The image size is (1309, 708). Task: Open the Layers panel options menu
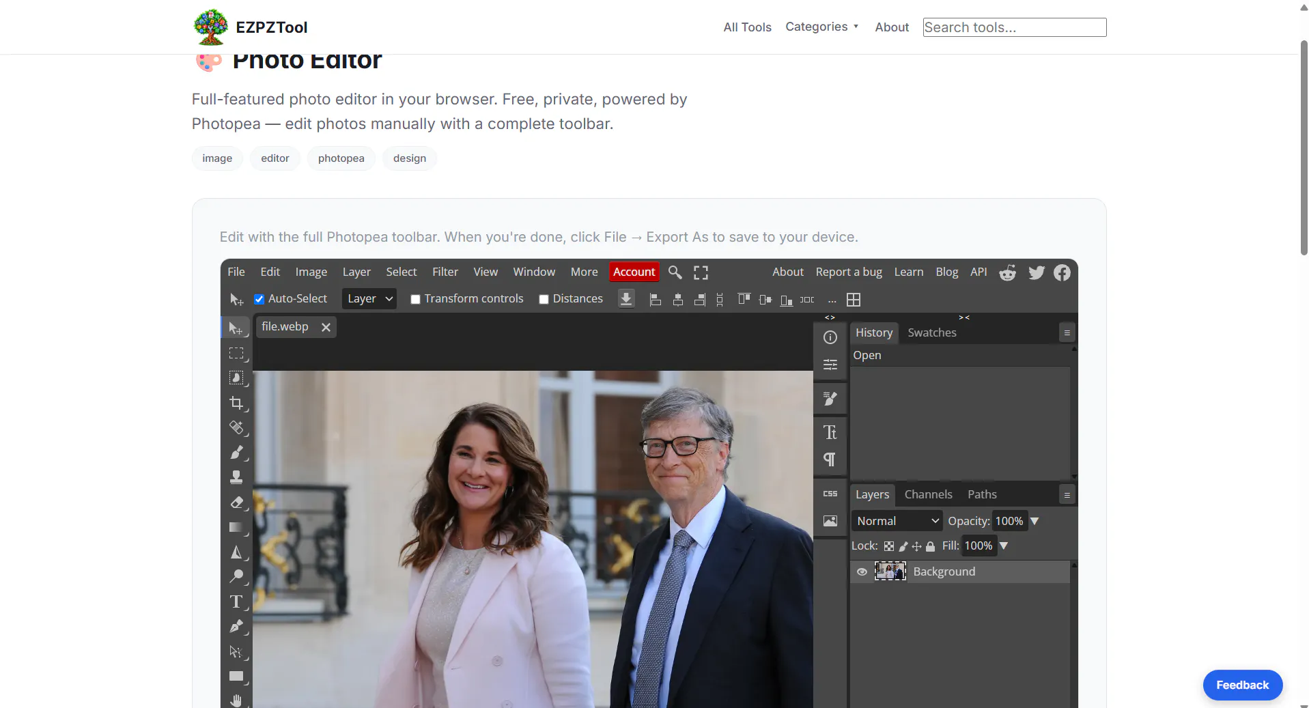[x=1067, y=495]
